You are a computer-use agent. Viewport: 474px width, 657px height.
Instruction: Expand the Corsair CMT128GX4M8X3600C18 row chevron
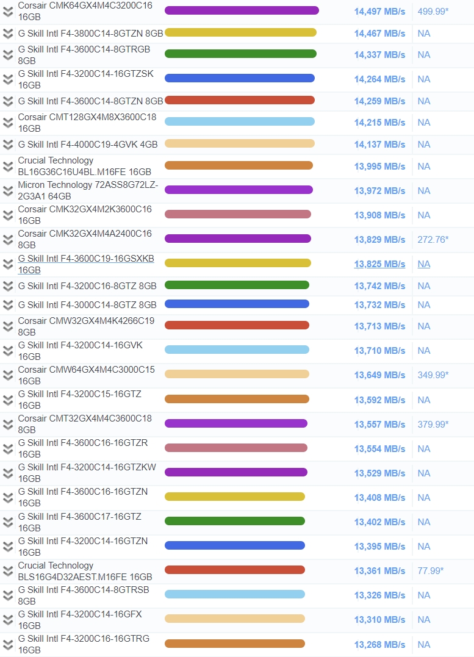pyautogui.click(x=8, y=123)
